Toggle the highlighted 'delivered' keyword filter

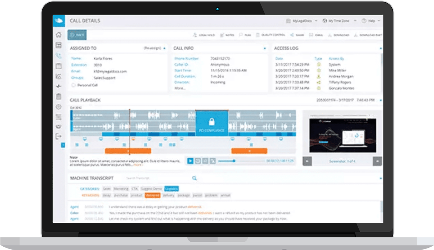(x=152, y=195)
